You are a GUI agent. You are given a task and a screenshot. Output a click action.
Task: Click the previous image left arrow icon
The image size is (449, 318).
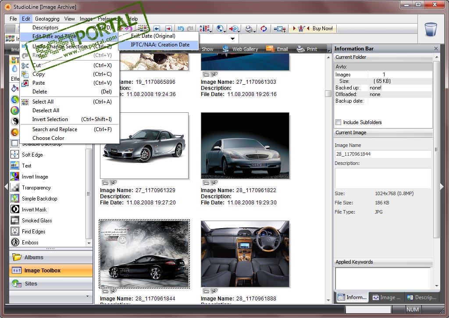(x=157, y=29)
